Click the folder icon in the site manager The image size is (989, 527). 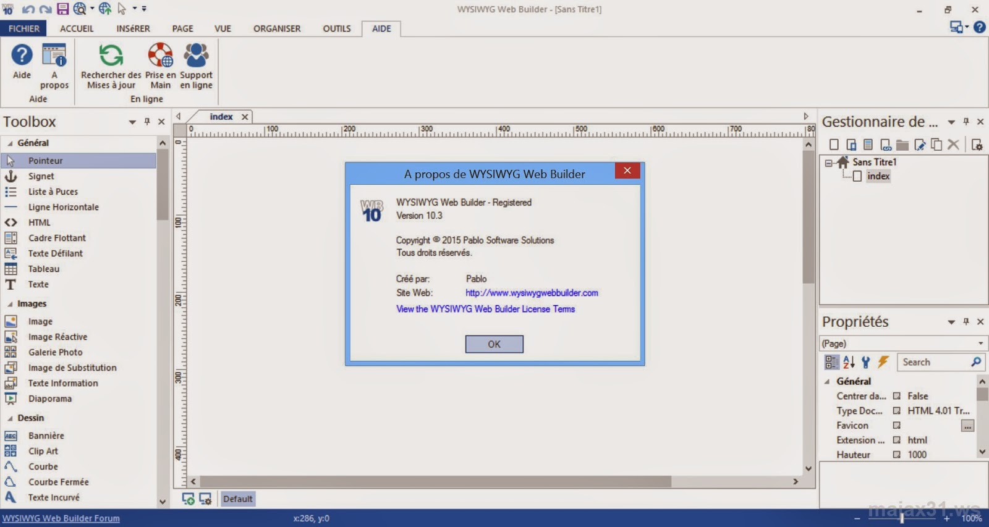[x=902, y=145]
